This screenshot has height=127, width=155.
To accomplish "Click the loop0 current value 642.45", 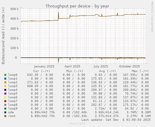I will [x=33, y=75].
